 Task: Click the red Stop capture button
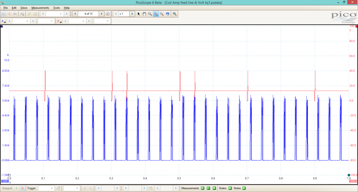pyautogui.click(x=23, y=188)
